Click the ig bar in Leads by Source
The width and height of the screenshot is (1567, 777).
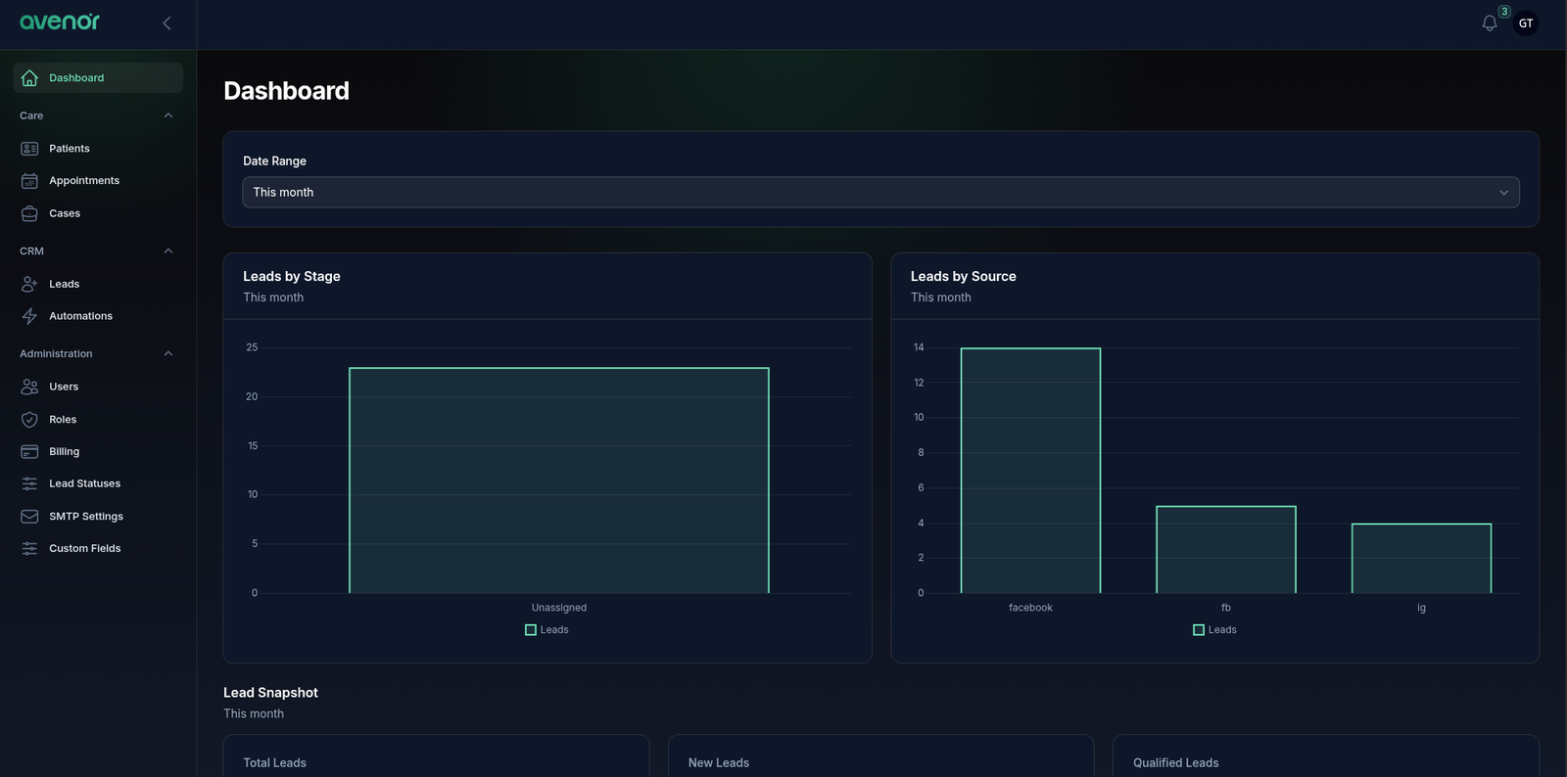pyautogui.click(x=1421, y=558)
